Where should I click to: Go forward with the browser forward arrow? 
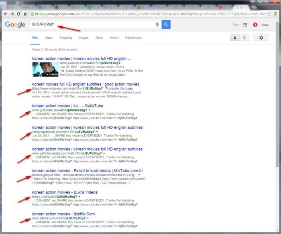(x=12, y=14)
